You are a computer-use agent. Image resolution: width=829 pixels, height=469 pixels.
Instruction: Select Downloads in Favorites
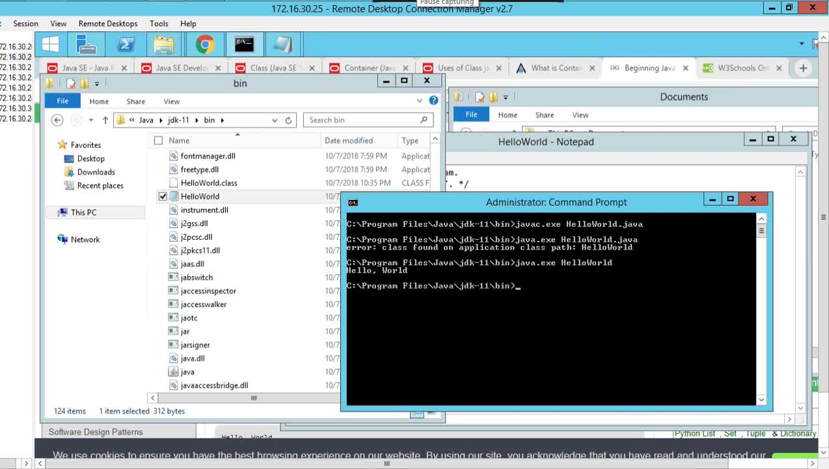coord(96,172)
